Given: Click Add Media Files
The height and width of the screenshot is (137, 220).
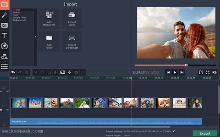Looking at the screenshot, I should pos(49,19).
